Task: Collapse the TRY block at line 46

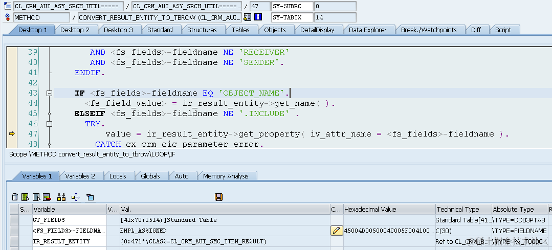Action: tap(49, 124)
